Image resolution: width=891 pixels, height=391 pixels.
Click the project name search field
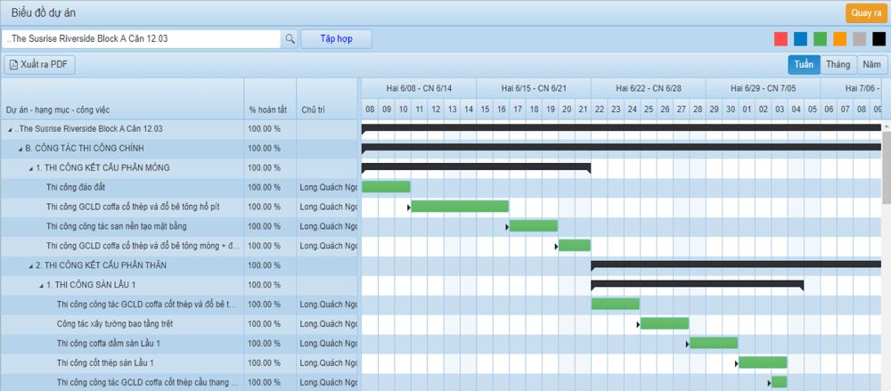click(143, 39)
